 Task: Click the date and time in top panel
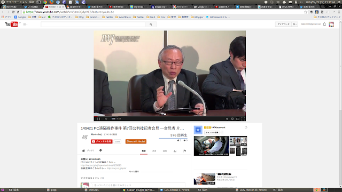(x=320, y=2)
